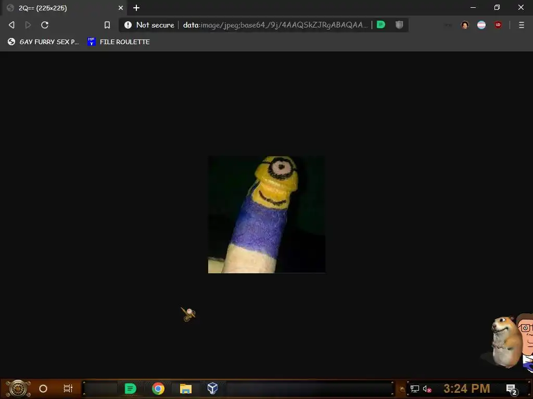
Task: Click the pink and blue striped extension icon
Action: 481,25
